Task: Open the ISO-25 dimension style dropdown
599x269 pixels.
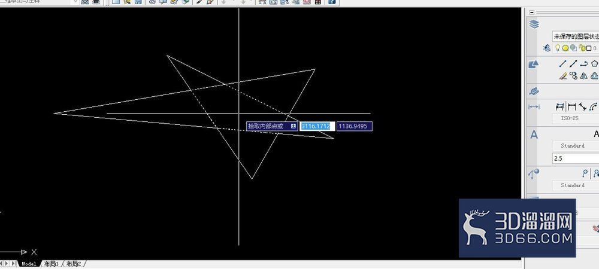Action: pyautogui.click(x=576, y=118)
